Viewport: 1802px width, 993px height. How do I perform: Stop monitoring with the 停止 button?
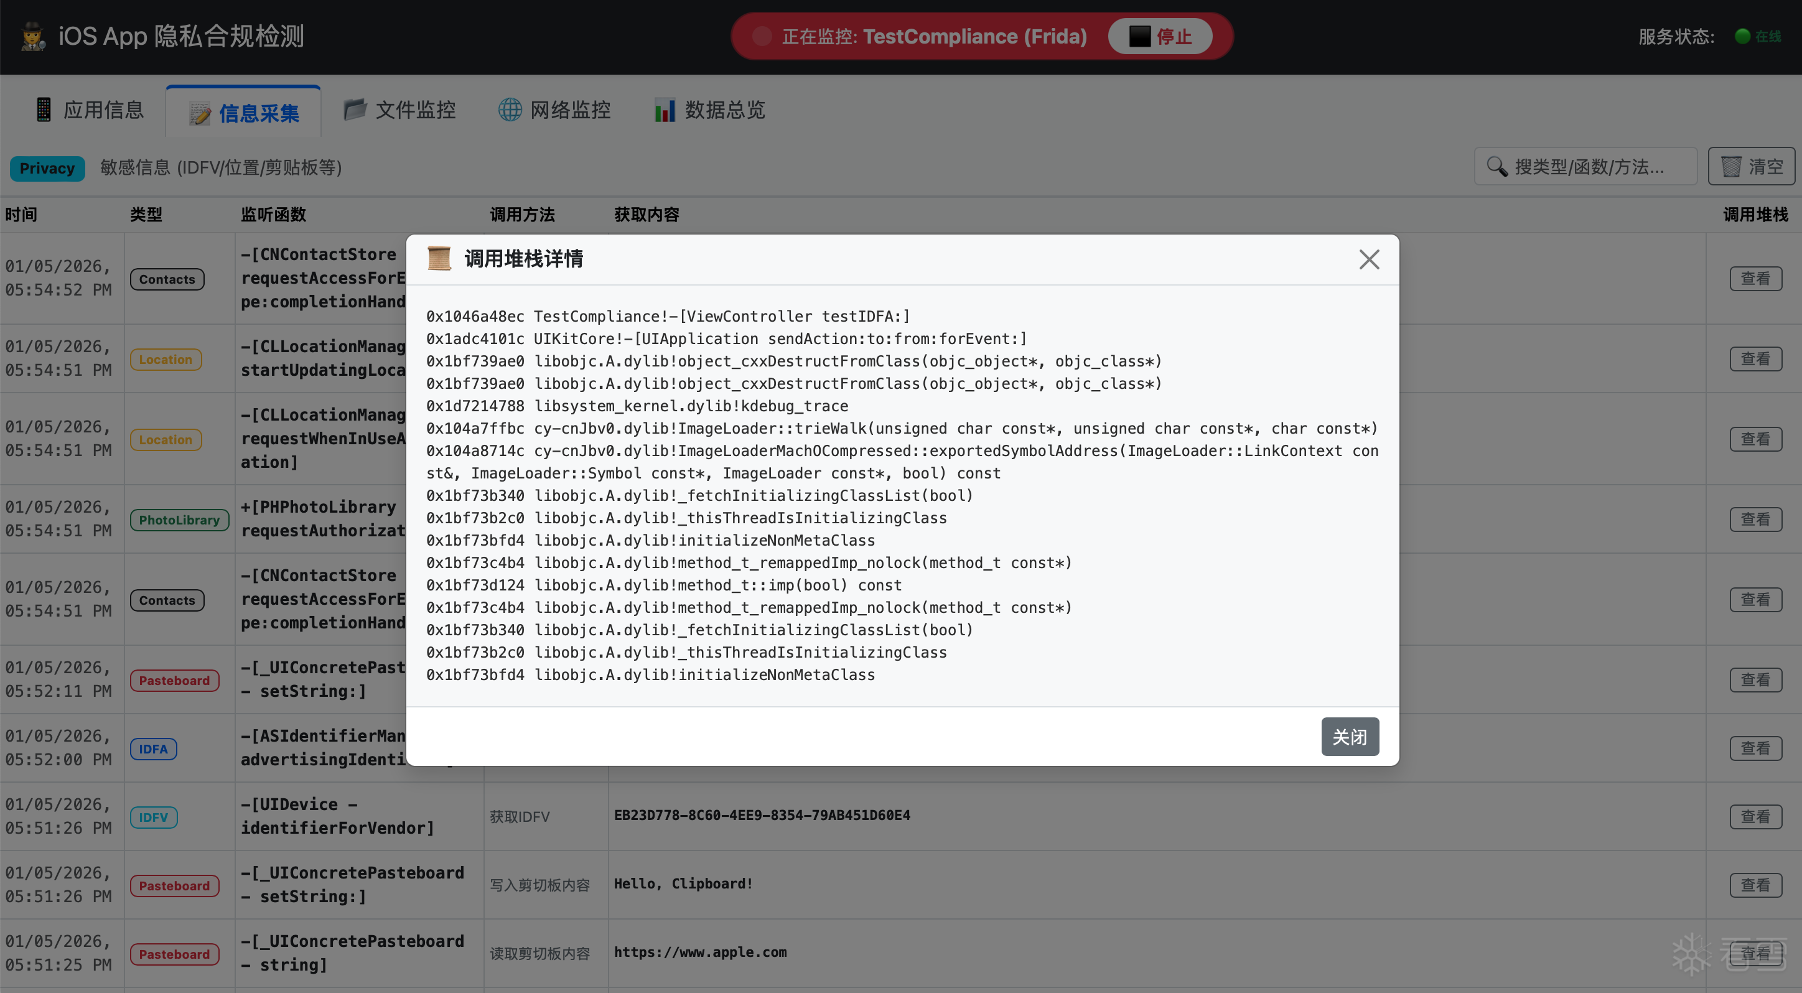click(1160, 36)
